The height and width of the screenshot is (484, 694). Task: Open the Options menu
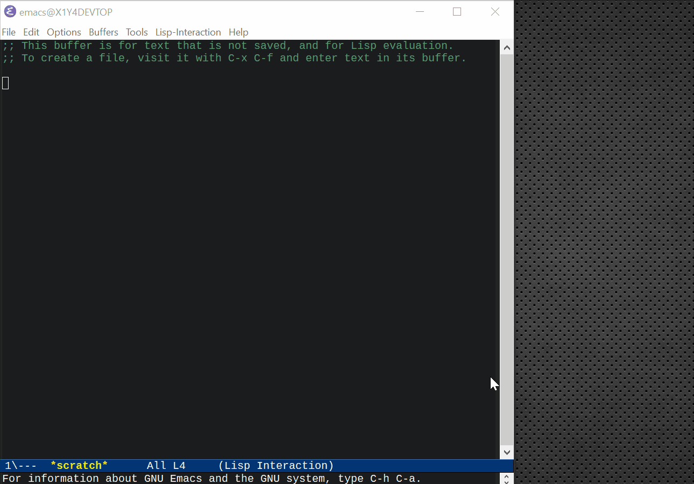pos(64,32)
